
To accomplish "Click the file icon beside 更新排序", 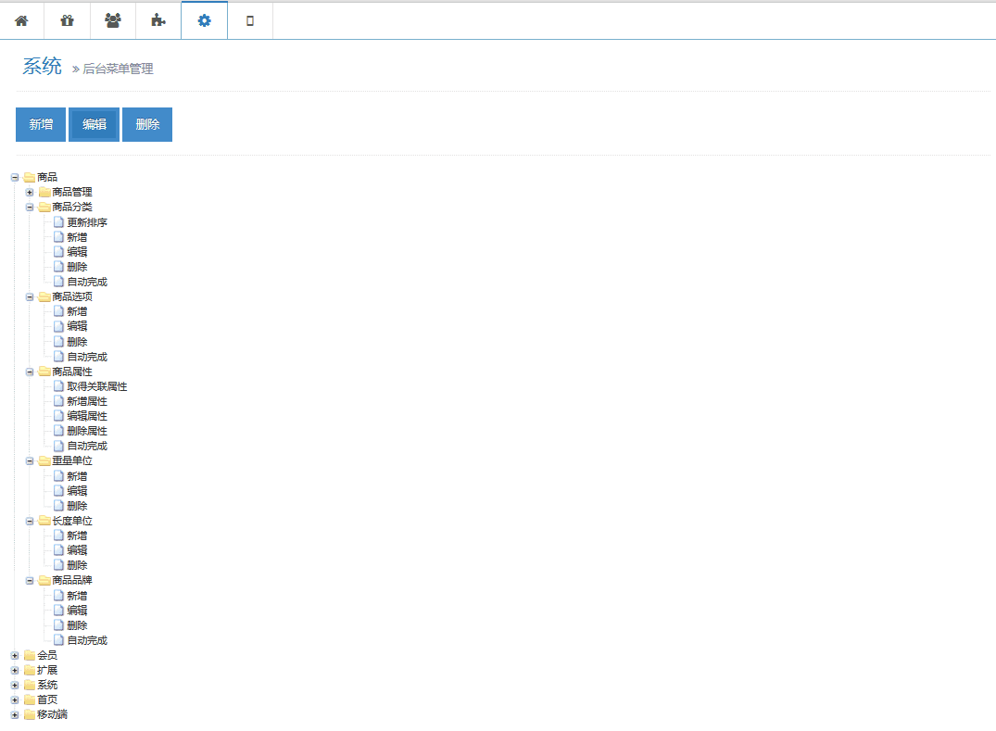I will 59,222.
